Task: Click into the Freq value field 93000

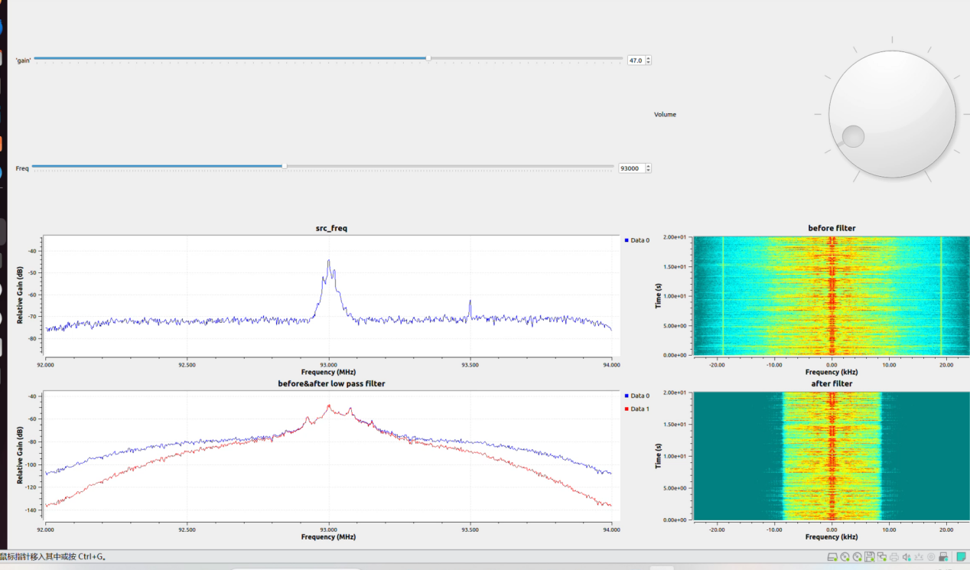Action: point(633,168)
